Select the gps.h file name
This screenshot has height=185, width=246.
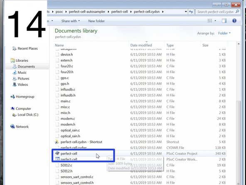(x=65, y=84)
